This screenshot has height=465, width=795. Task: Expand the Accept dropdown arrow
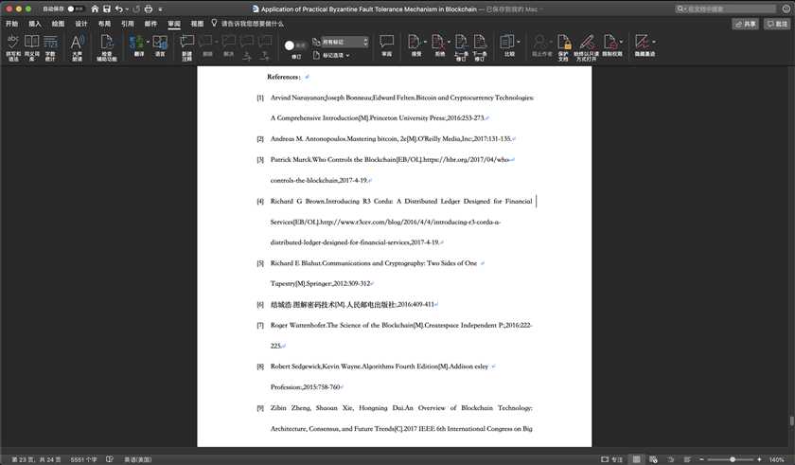tap(425, 42)
